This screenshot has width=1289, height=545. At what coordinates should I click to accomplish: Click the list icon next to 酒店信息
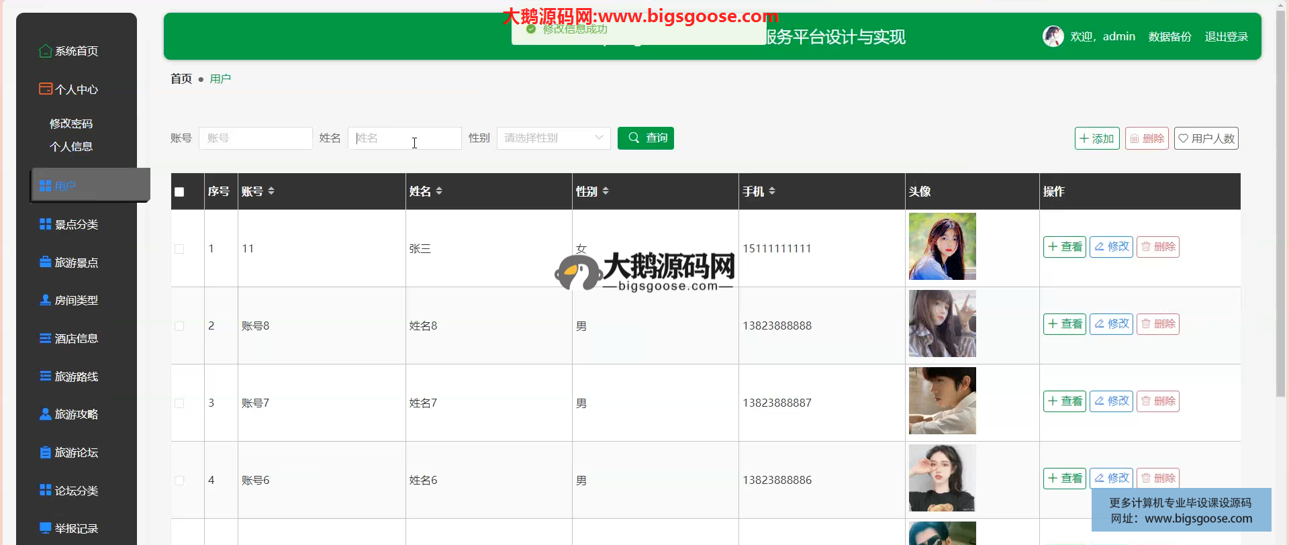[45, 338]
